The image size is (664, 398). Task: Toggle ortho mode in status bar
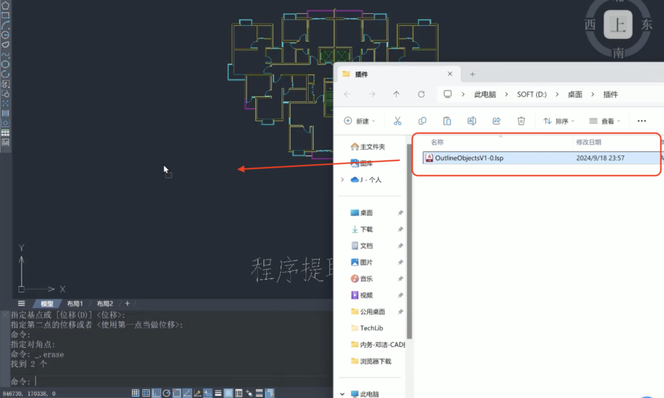click(x=156, y=393)
